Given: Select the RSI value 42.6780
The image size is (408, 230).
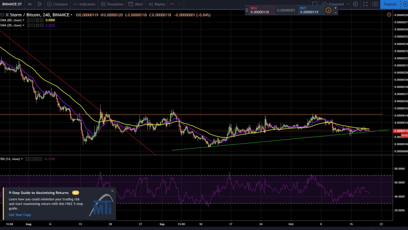Looking at the screenshot, I should [x=49, y=159].
